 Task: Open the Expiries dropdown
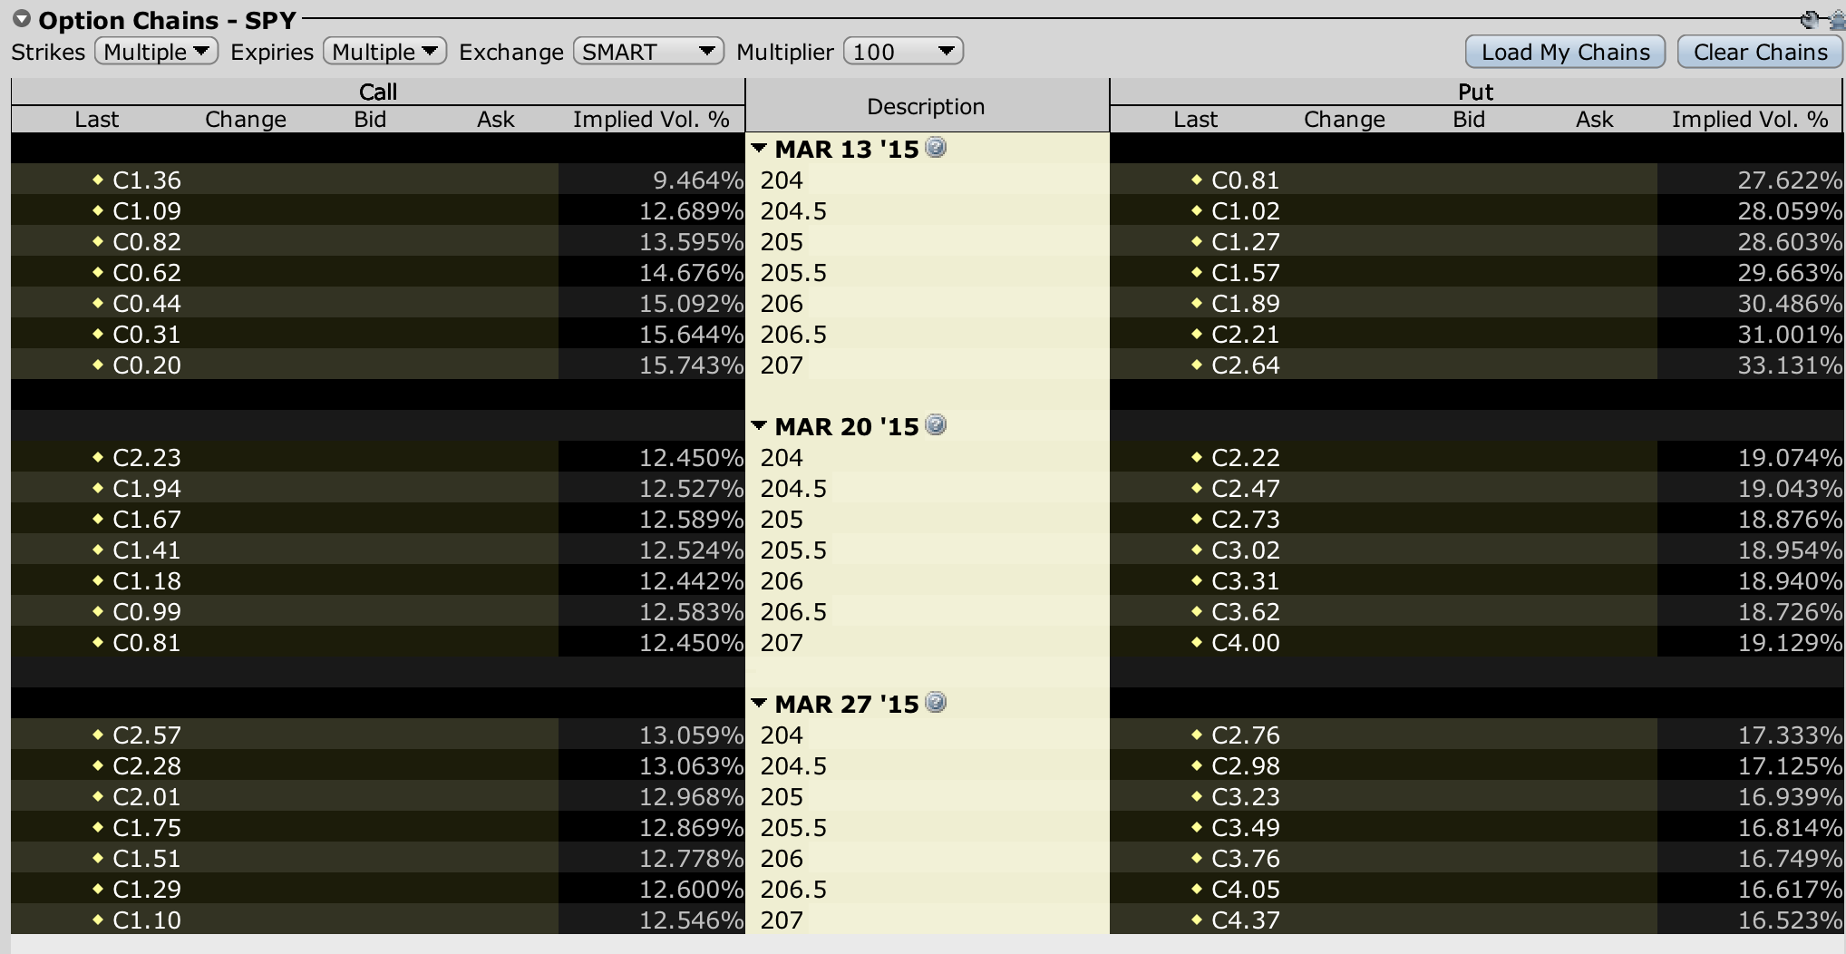[x=385, y=52]
